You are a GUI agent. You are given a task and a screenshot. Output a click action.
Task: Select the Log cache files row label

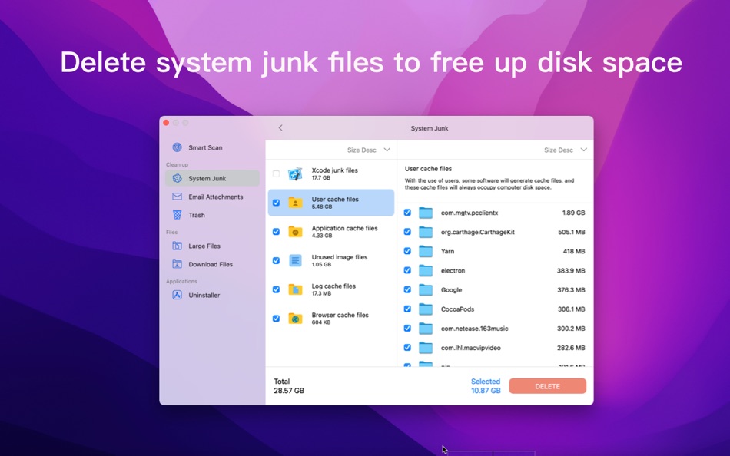(x=333, y=286)
